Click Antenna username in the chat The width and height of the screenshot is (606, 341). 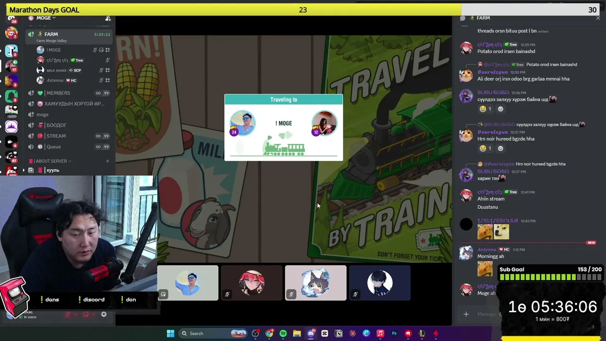click(x=487, y=250)
